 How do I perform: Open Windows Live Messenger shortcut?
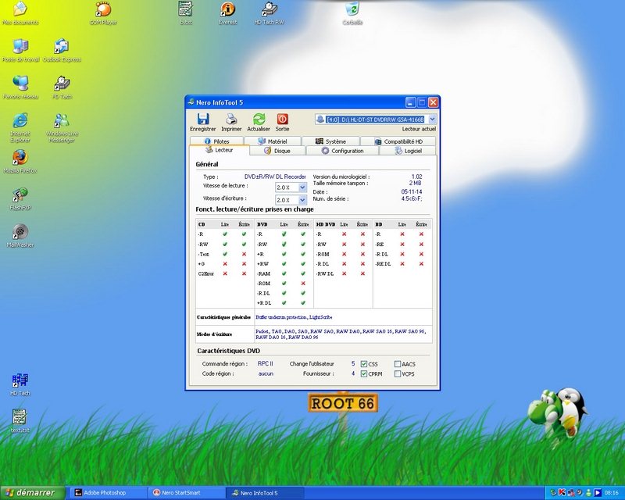point(62,127)
